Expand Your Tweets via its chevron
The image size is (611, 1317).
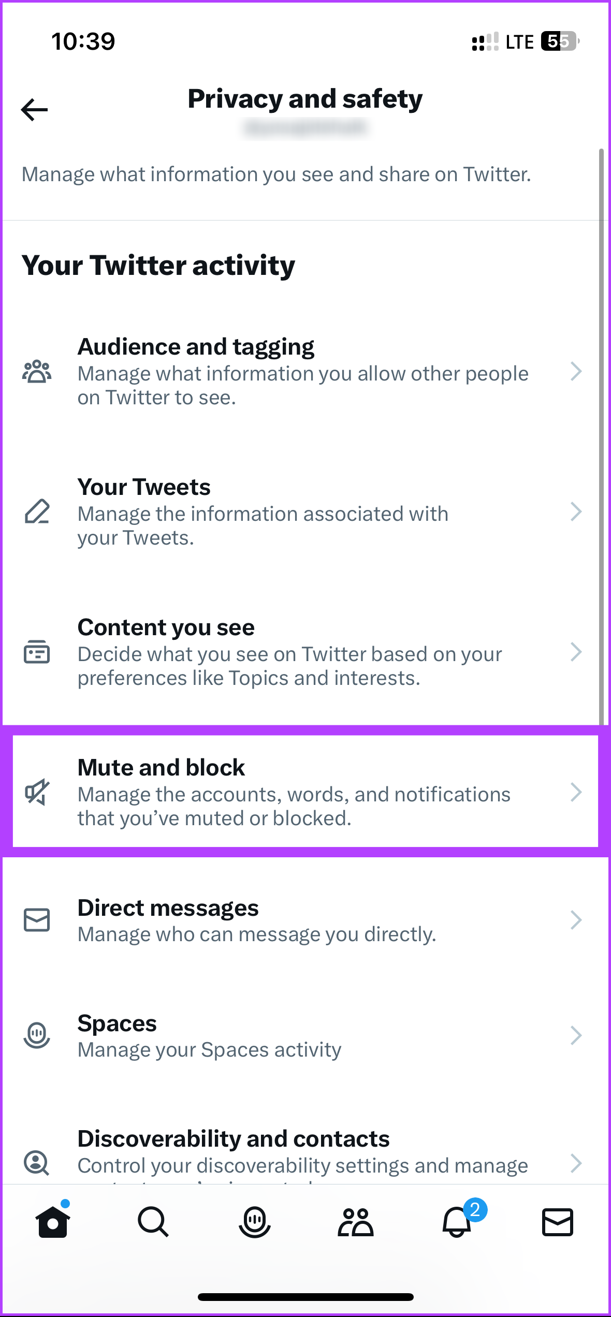click(576, 511)
